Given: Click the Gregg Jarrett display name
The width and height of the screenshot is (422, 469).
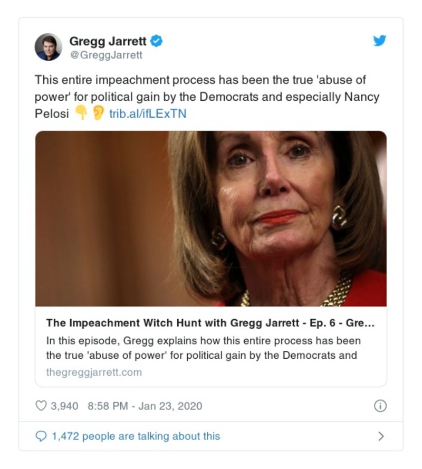Looking at the screenshot, I should [108, 41].
